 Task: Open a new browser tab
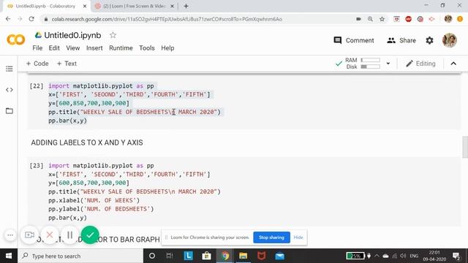tap(186, 6)
